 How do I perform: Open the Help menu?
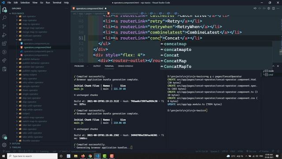coord(66,3)
